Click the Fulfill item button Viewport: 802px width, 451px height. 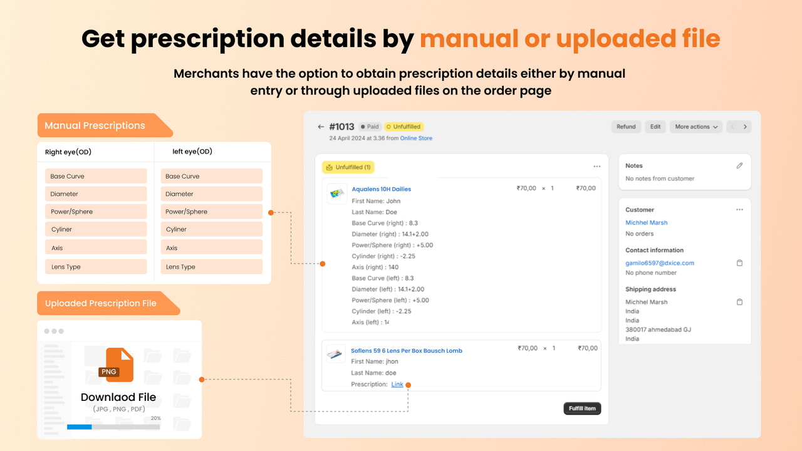click(581, 408)
